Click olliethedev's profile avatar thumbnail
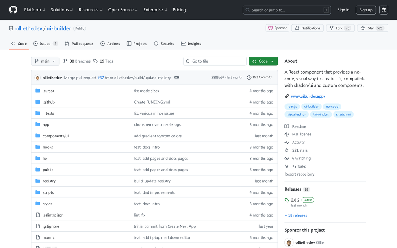Viewport: 397px width, 248px height. (37, 77)
